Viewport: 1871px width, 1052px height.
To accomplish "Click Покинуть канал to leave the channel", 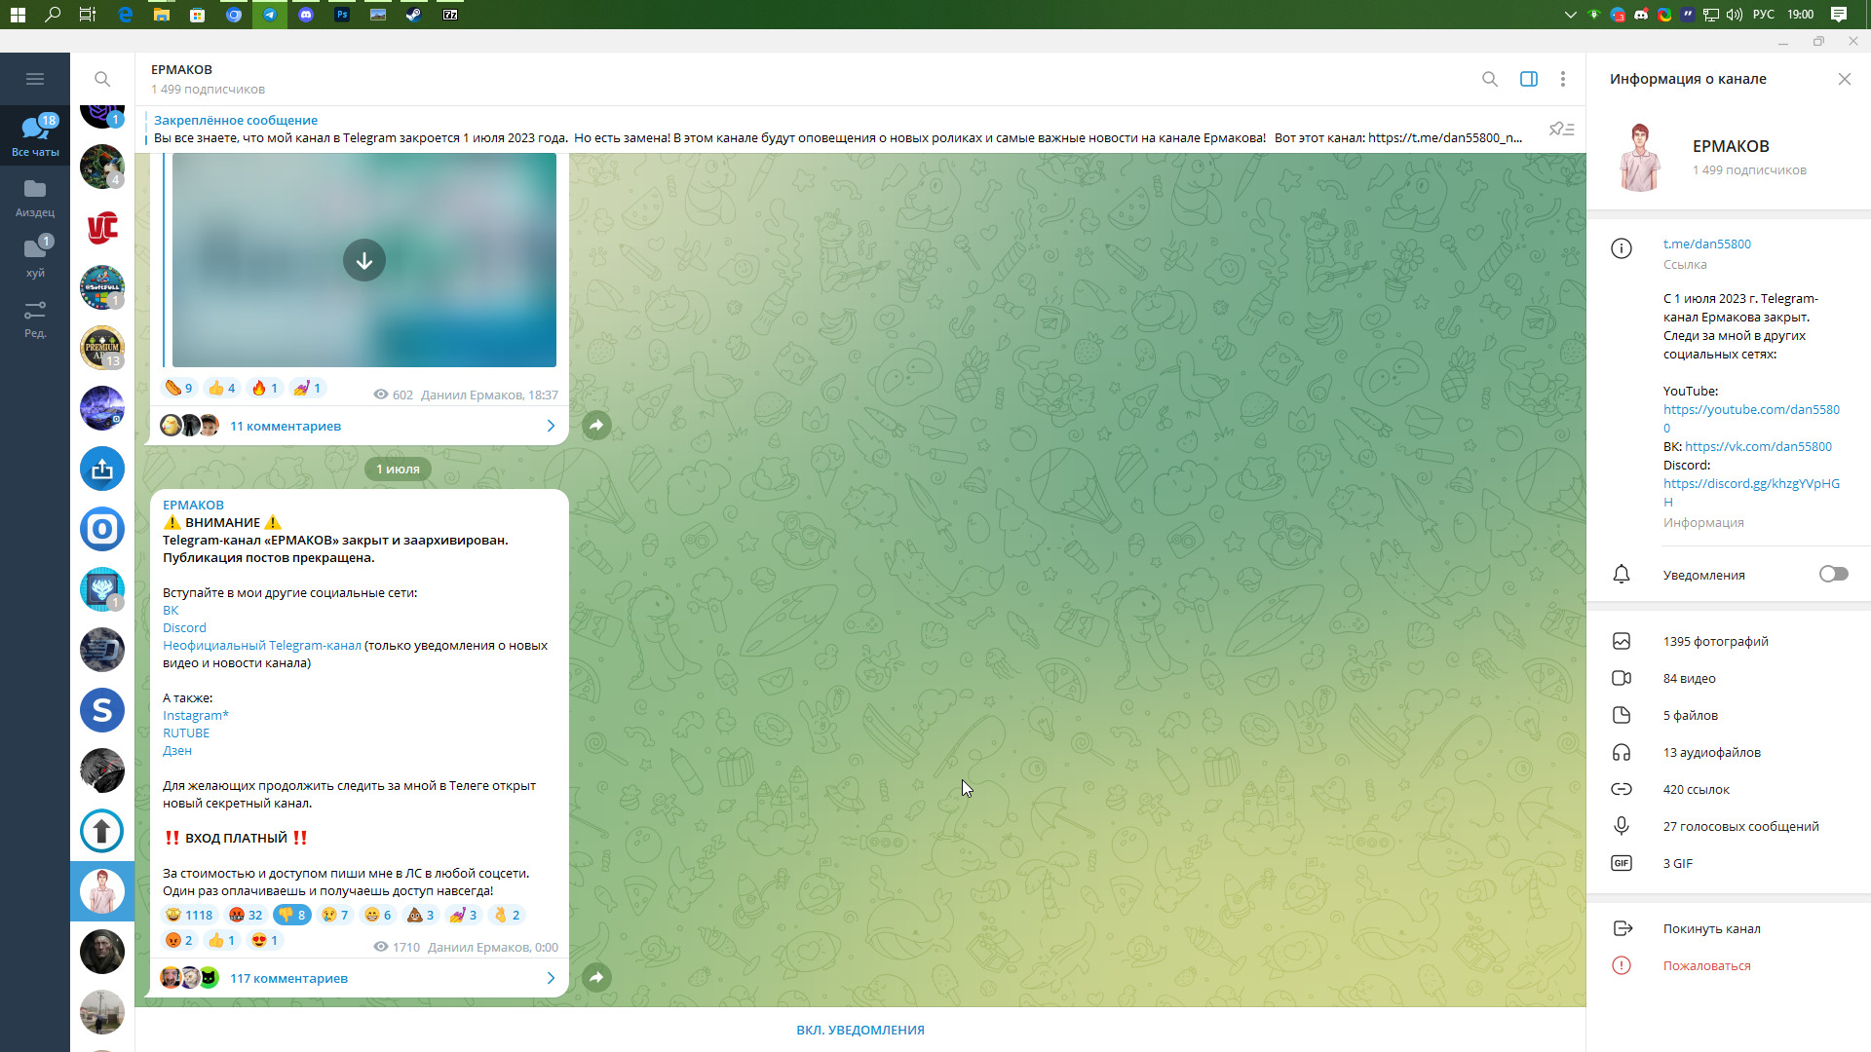I will (x=1711, y=928).
